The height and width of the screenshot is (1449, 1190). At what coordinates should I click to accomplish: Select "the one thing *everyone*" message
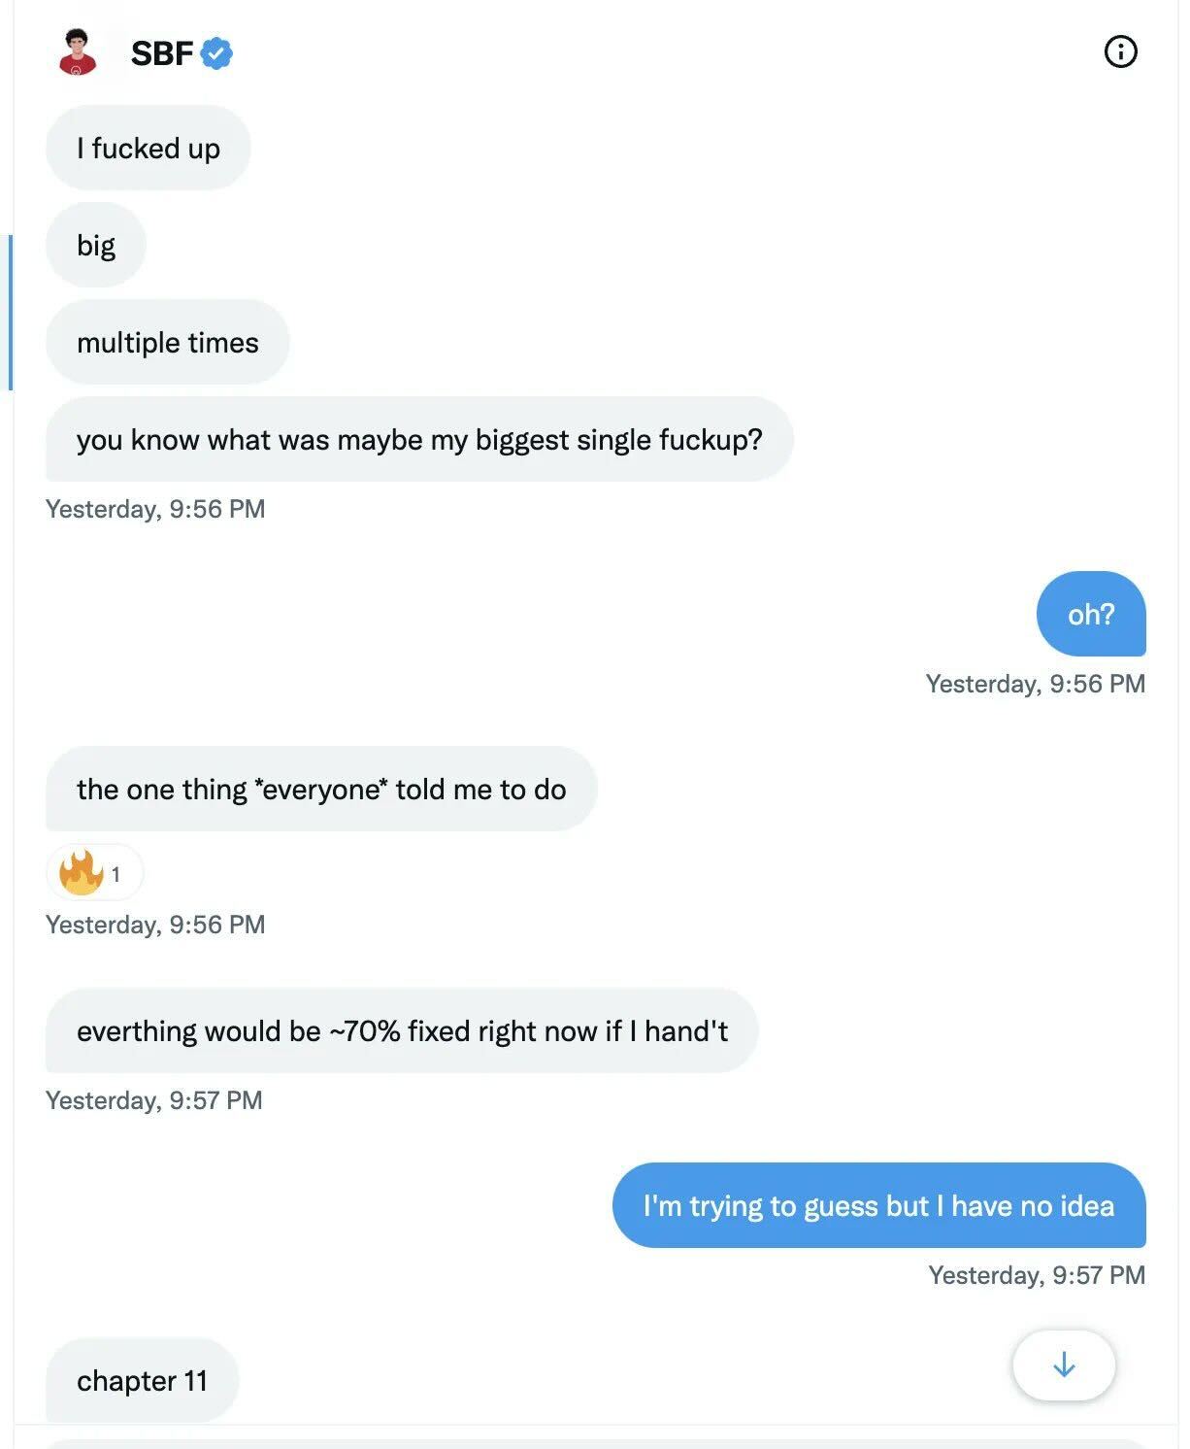point(320,790)
